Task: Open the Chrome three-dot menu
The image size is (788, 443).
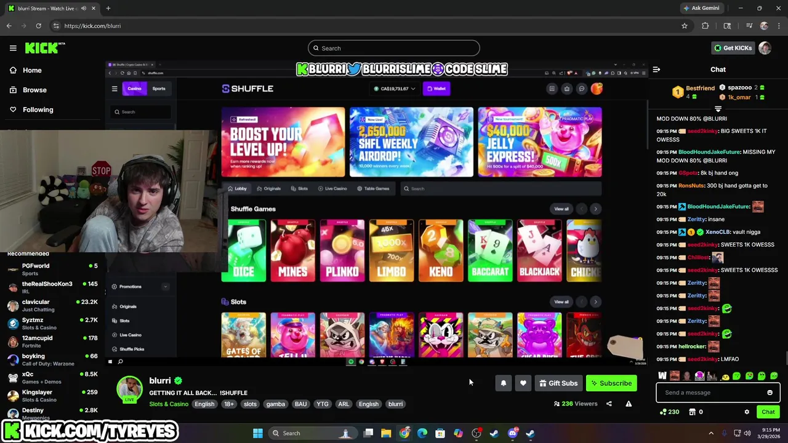Action: 779,26
